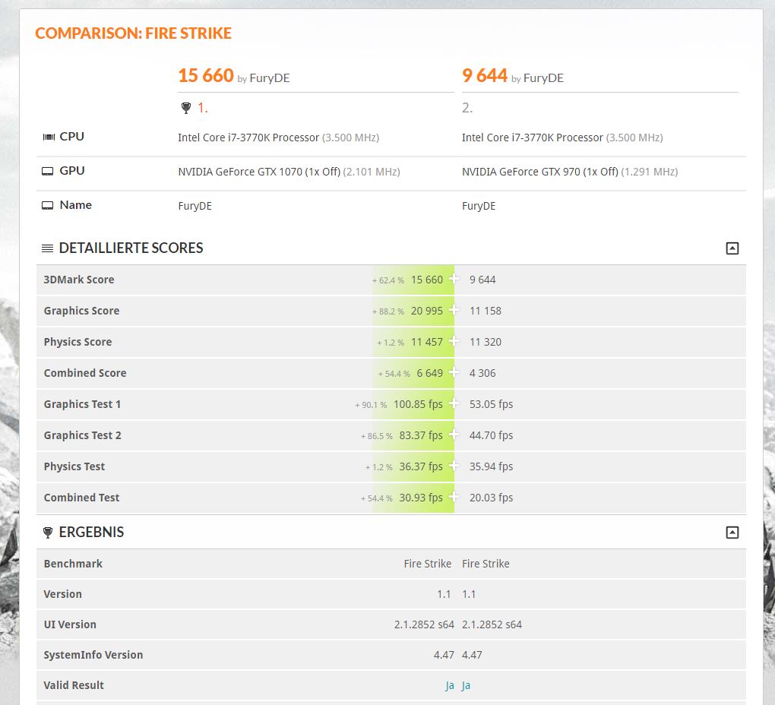The width and height of the screenshot is (775, 705).
Task: Click the 11 320 physics score value
Action: 486,342
